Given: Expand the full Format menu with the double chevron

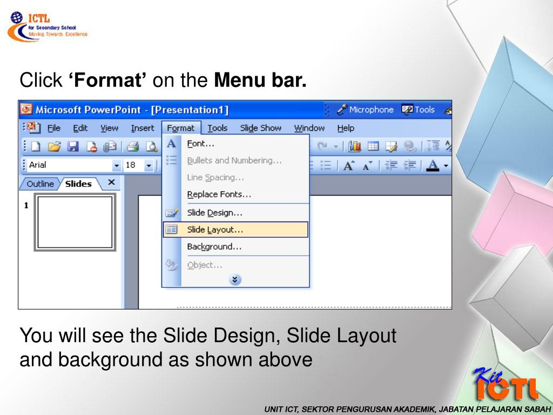Looking at the screenshot, I should pos(235,279).
